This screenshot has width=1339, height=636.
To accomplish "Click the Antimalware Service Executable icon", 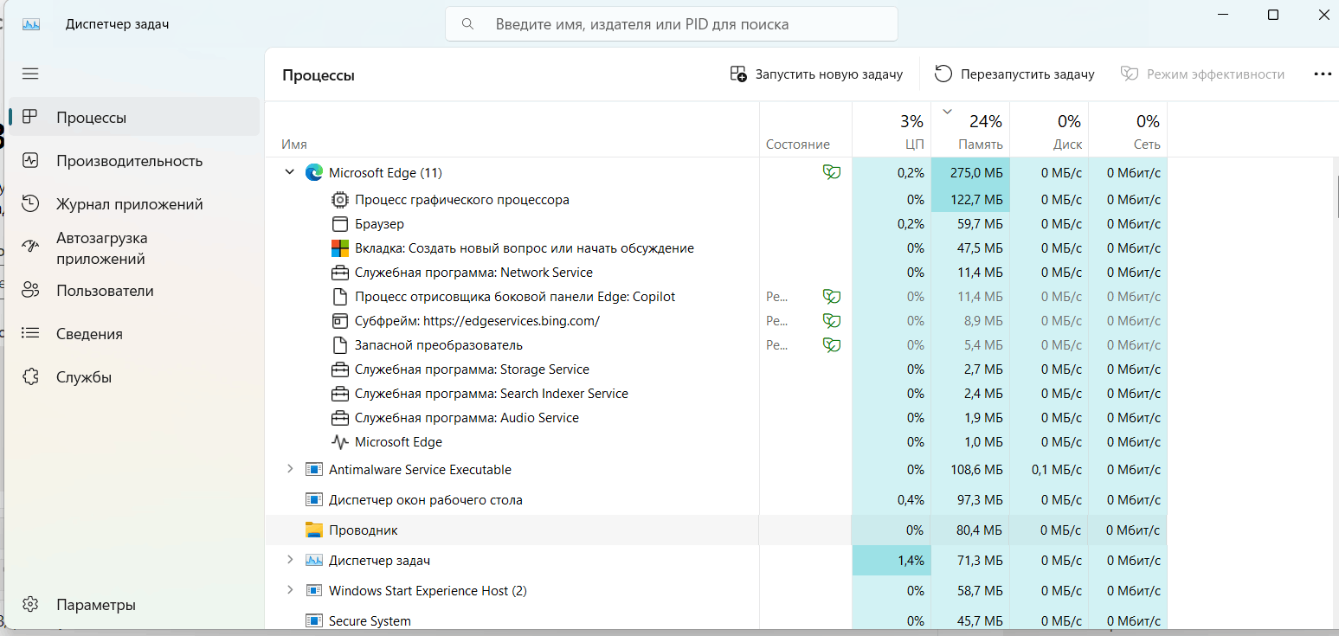I will coord(313,470).
